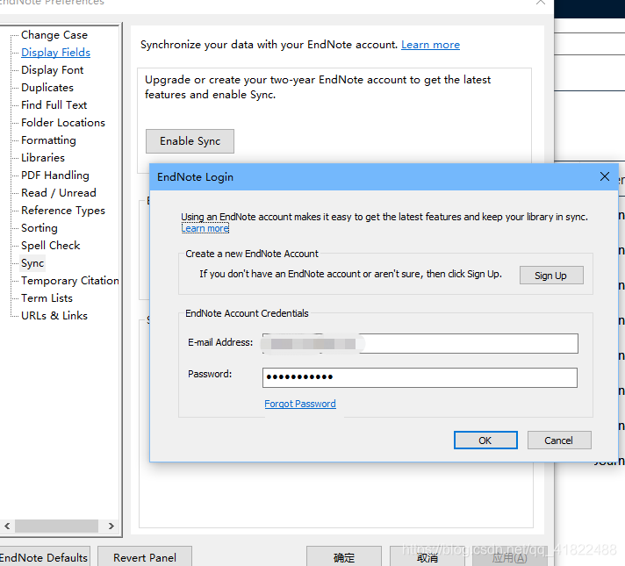Screen dimensions: 625x566
Task: Click sidebar scrollbar left arrow
Action: [x=7, y=527]
